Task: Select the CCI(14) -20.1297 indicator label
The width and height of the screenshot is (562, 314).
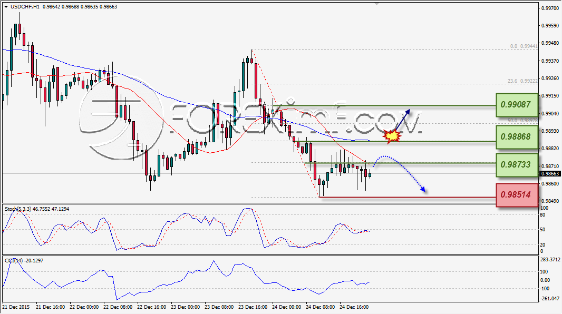Action: [x=24, y=261]
